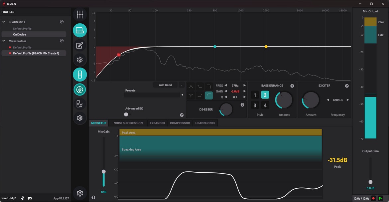Increase Q with its right arrow
This screenshot has height=202, width=389.
[x=245, y=97]
